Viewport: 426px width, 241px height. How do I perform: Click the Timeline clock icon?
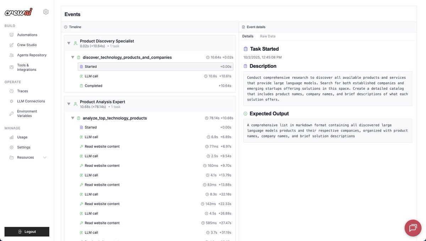click(66, 27)
